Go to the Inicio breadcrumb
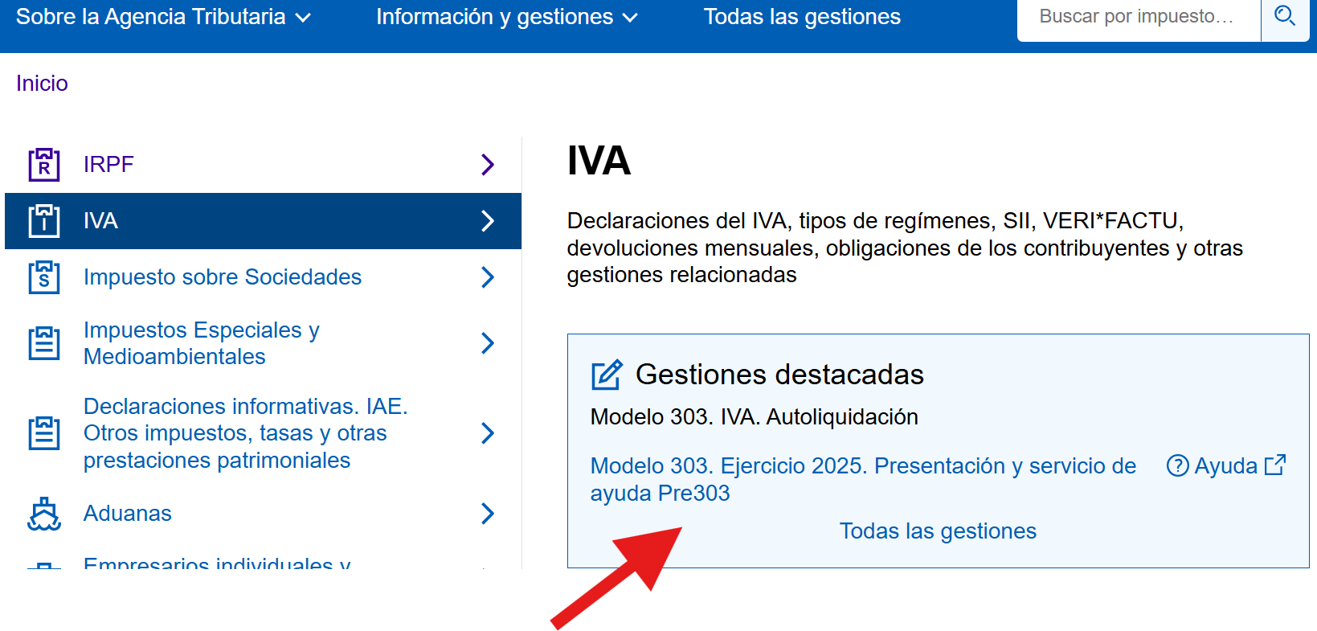The width and height of the screenshot is (1317, 631). click(42, 84)
